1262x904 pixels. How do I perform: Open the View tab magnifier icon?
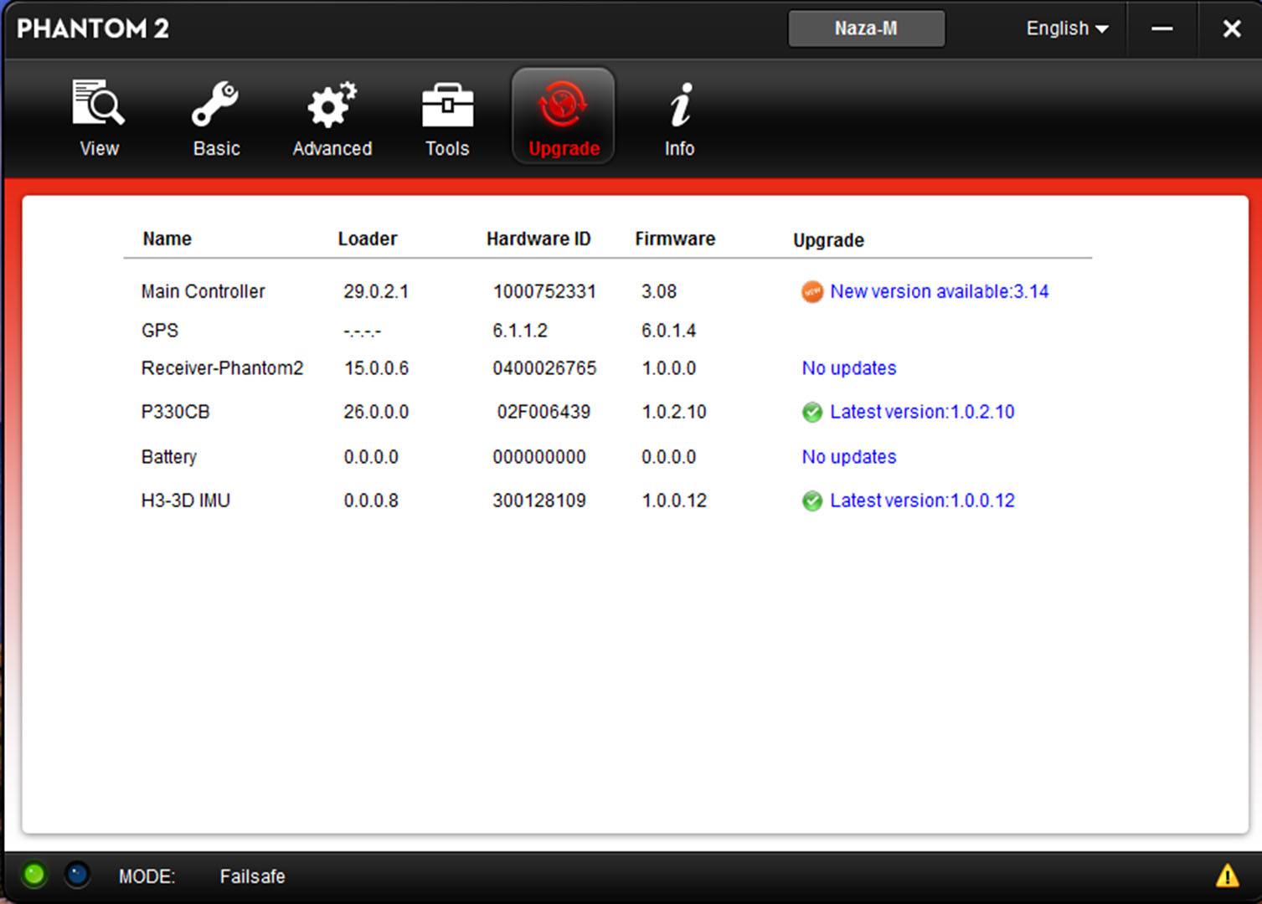click(99, 105)
